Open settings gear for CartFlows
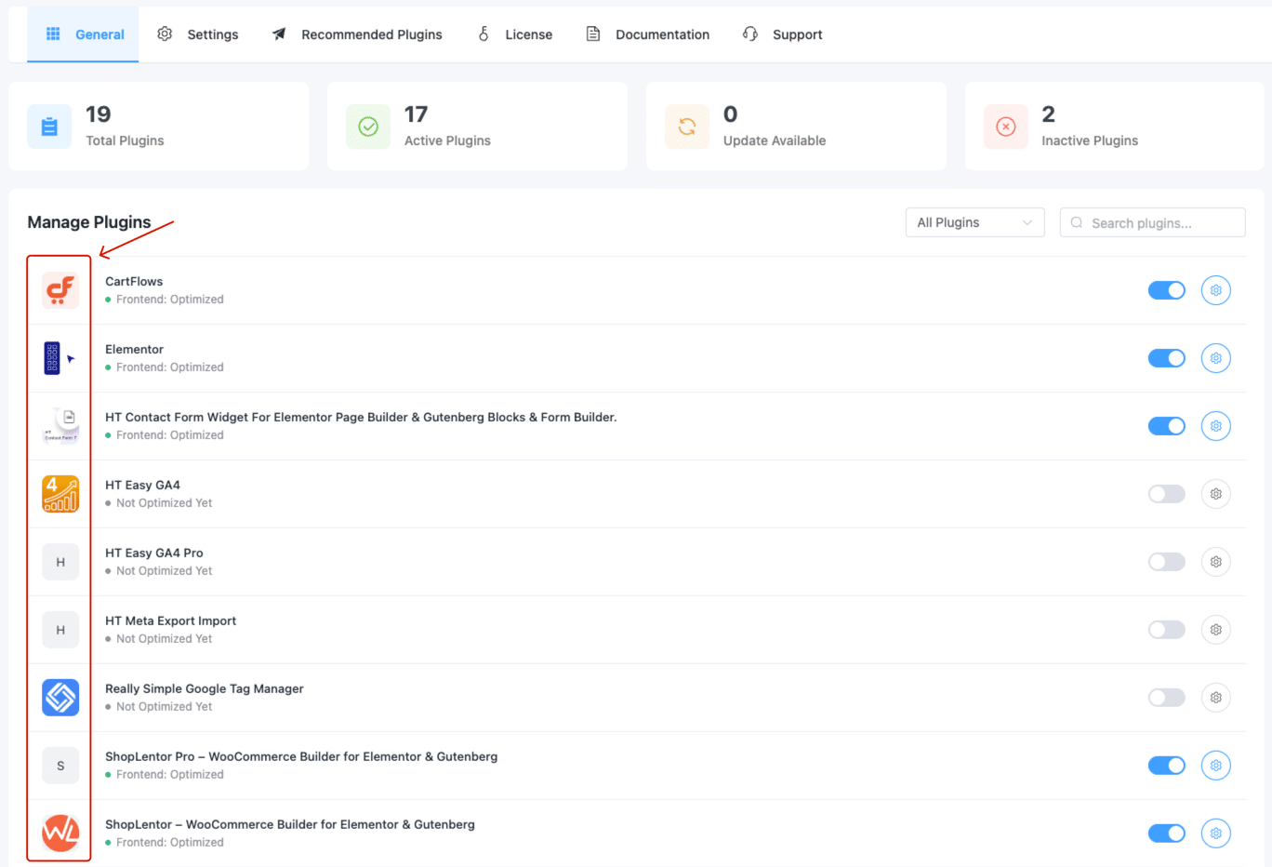The height and width of the screenshot is (867, 1272). 1215,289
